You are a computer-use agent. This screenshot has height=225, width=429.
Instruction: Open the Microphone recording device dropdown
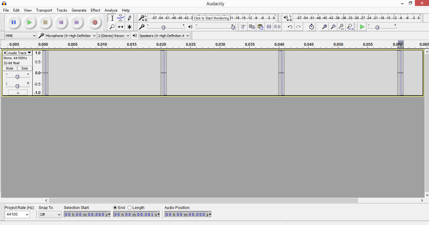tap(71, 36)
